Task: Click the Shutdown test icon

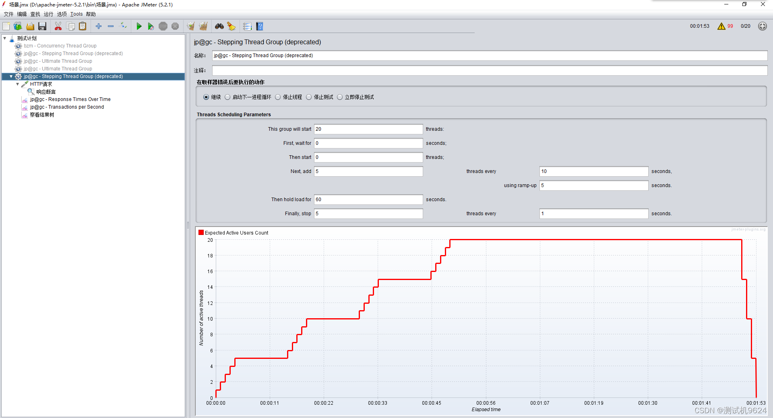Action: point(175,26)
